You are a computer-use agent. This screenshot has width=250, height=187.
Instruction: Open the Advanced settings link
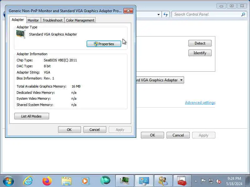pyautogui.click(x=200, y=103)
